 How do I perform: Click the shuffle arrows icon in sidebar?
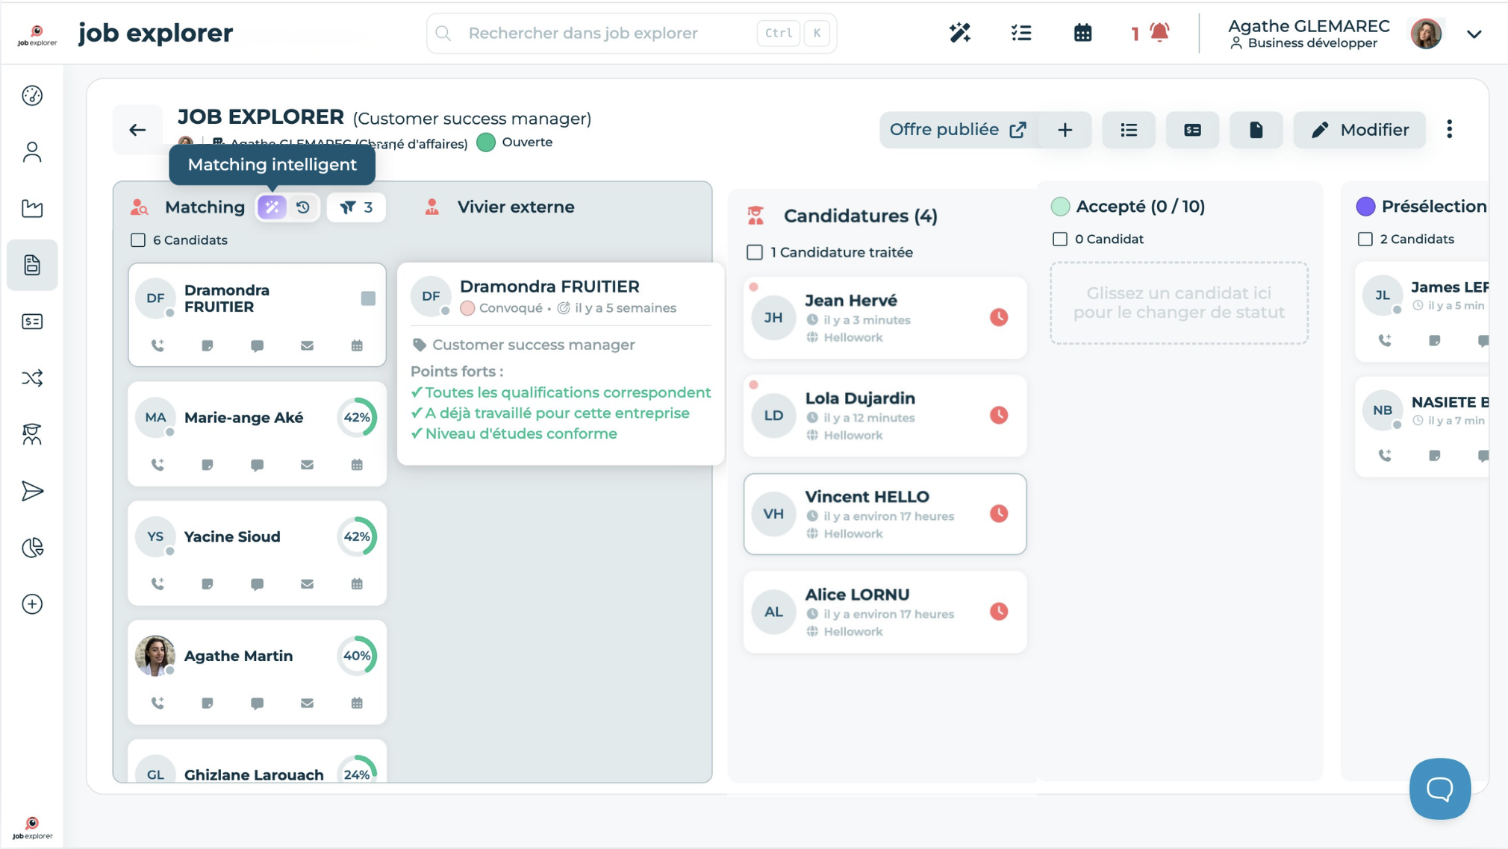(32, 378)
